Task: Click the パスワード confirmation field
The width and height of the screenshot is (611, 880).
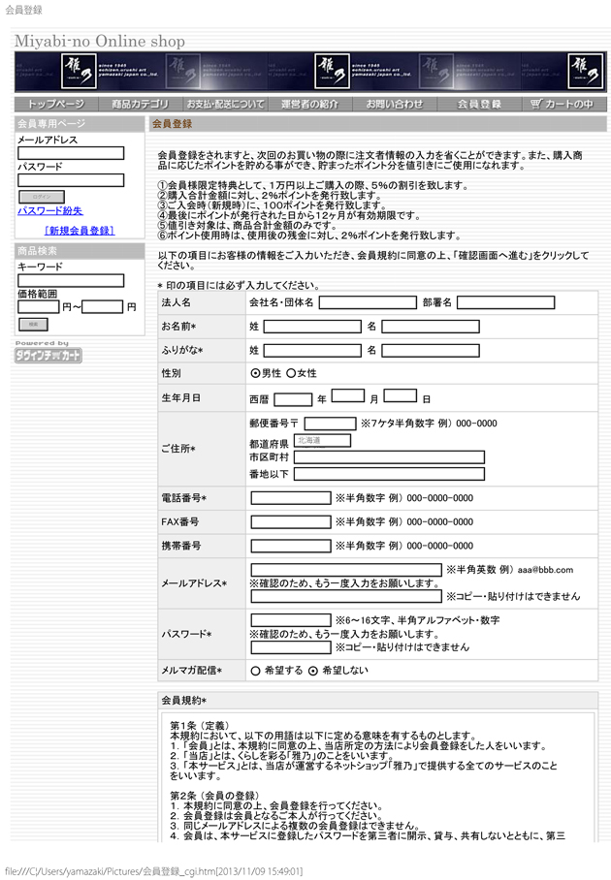Action: click(291, 647)
